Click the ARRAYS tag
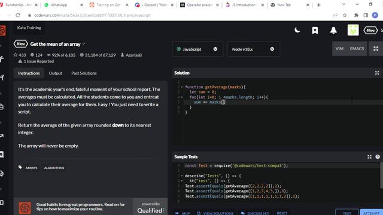Viewport: 383px width, 215px height. pyautogui.click(x=32, y=168)
